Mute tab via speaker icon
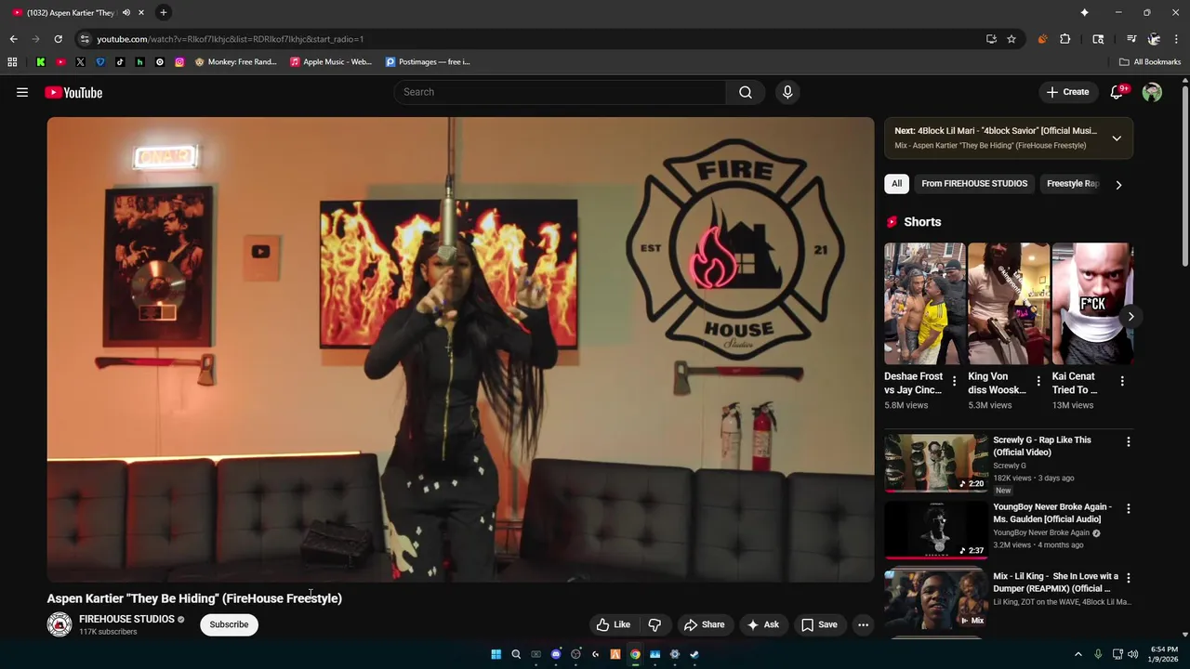This screenshot has width=1190, height=669. pyautogui.click(x=126, y=12)
